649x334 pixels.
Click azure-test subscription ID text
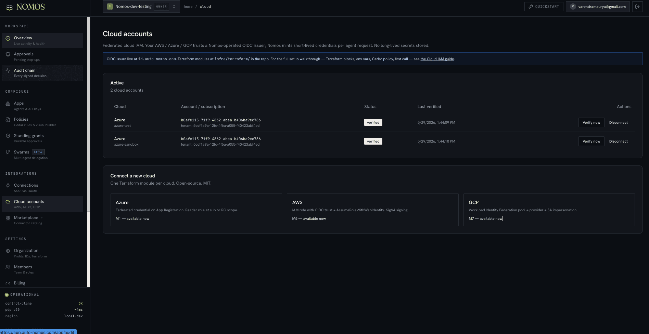tap(221, 120)
